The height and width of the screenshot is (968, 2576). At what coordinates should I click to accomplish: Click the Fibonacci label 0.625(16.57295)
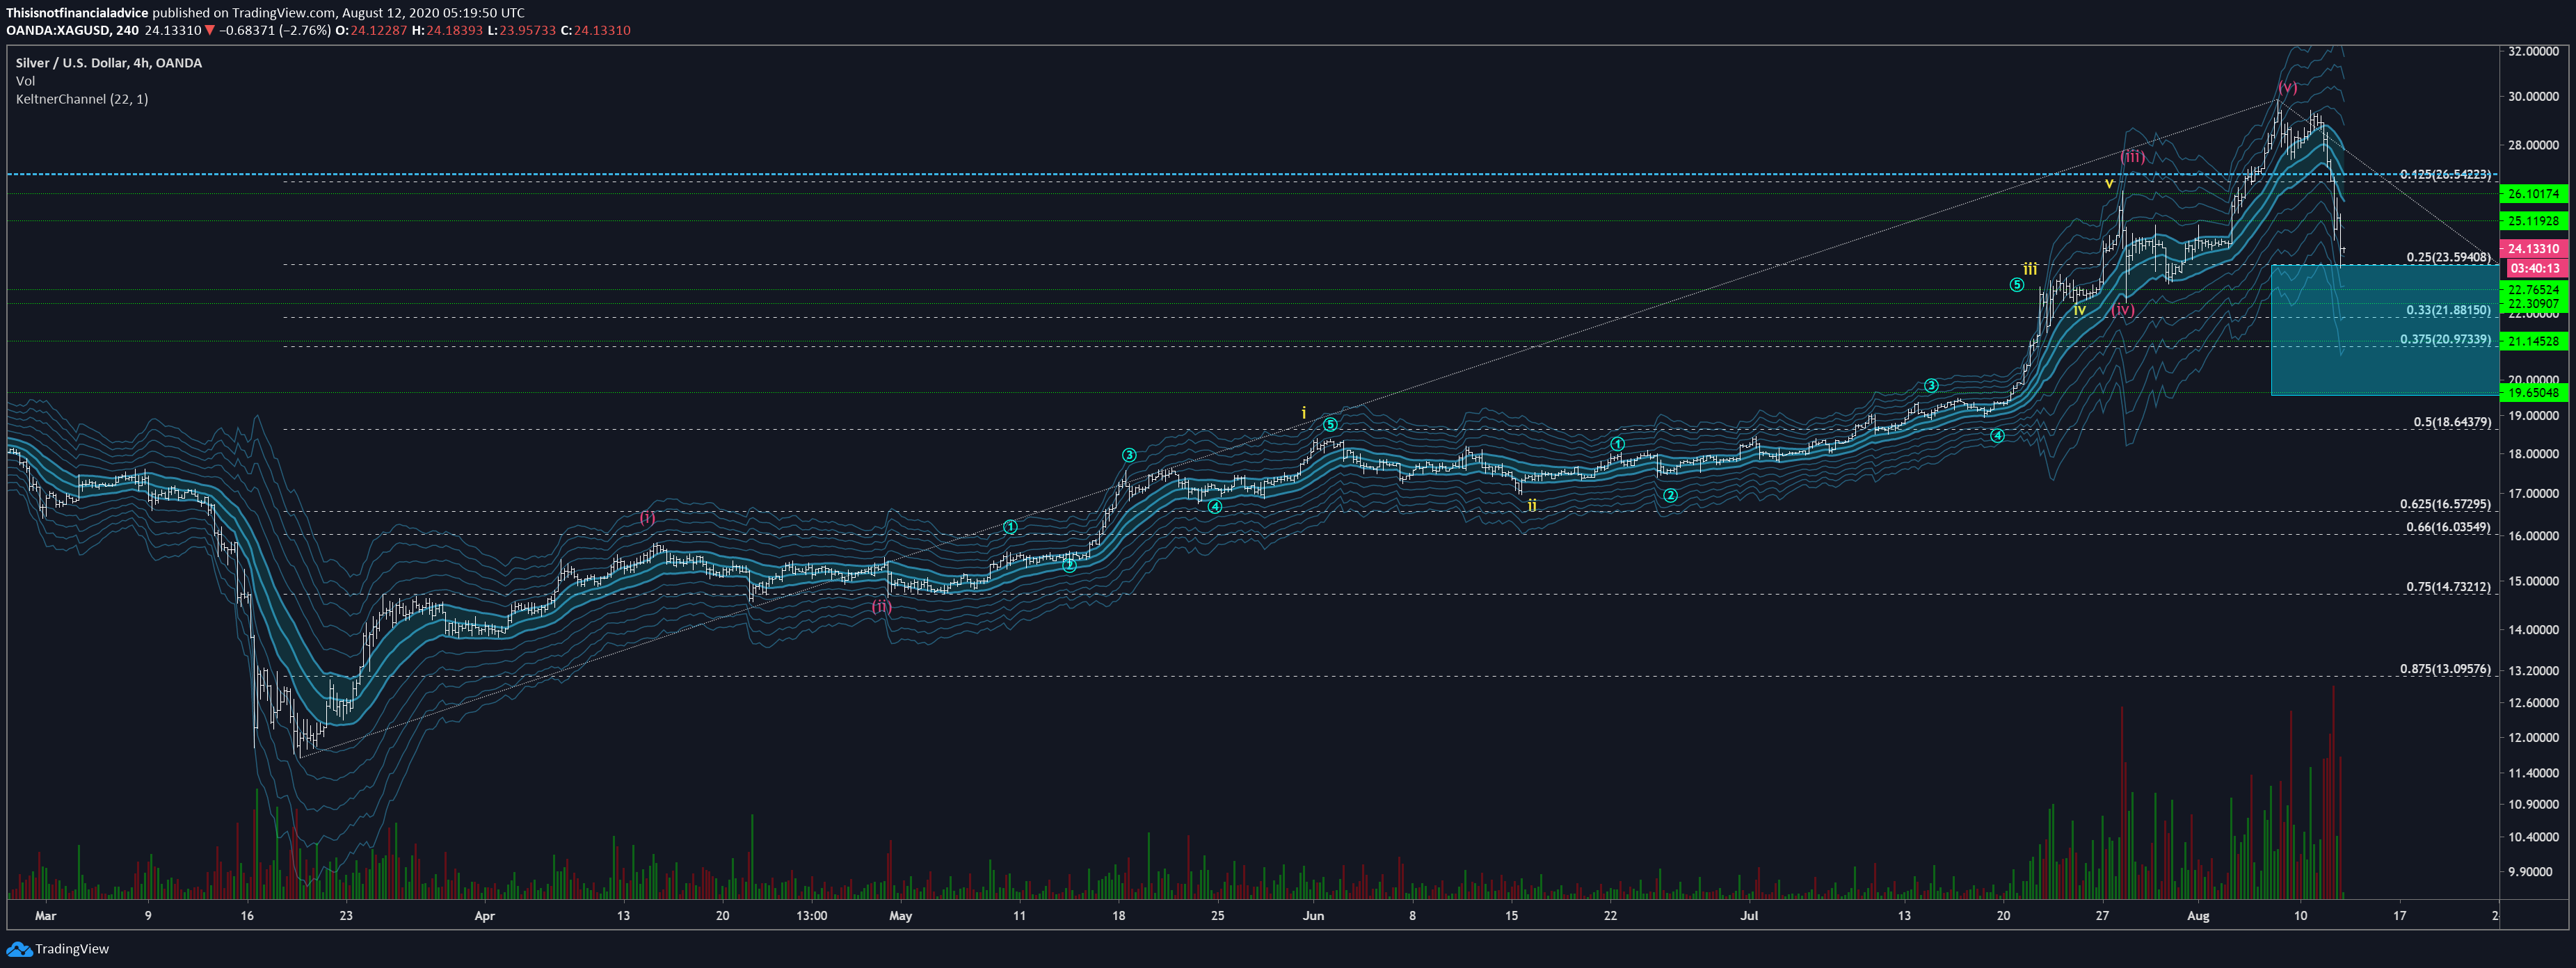(x=2445, y=505)
